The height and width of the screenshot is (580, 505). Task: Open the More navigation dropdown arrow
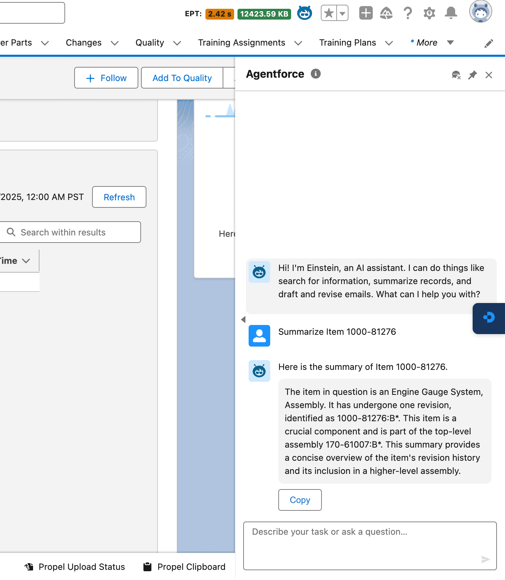click(450, 43)
